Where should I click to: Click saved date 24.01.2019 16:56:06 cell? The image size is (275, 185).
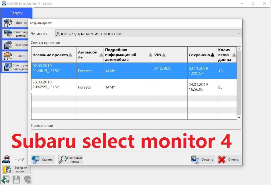(x=202, y=87)
